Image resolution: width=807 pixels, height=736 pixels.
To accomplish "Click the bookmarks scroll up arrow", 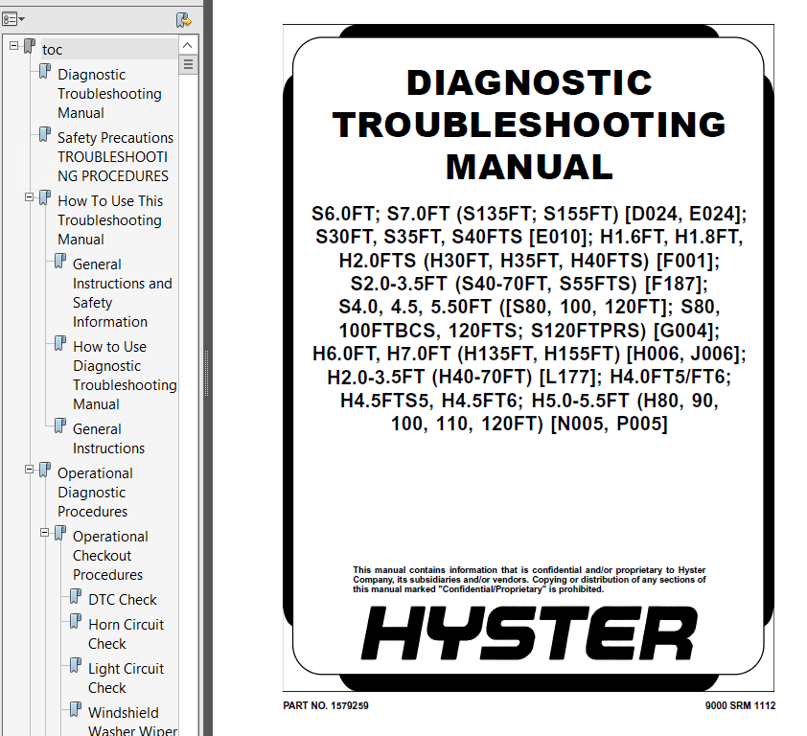I will click(188, 45).
